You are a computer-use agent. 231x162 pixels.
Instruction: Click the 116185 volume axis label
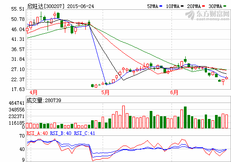[16, 123]
